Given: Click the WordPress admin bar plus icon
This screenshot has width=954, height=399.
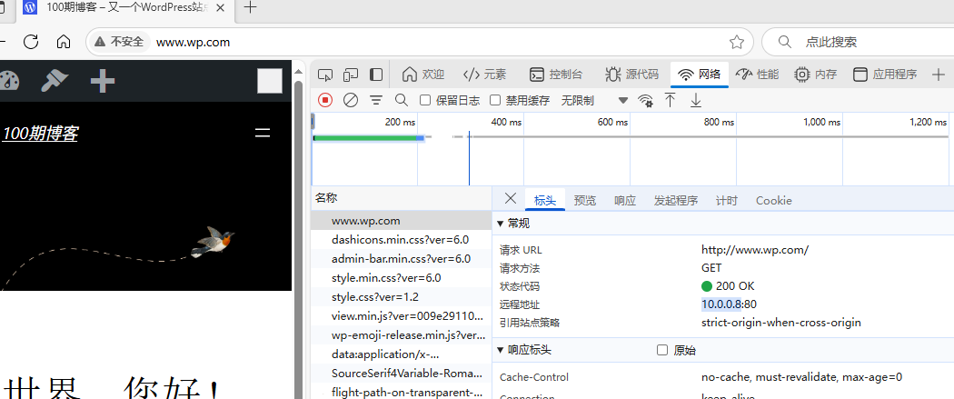Looking at the screenshot, I should [x=102, y=80].
